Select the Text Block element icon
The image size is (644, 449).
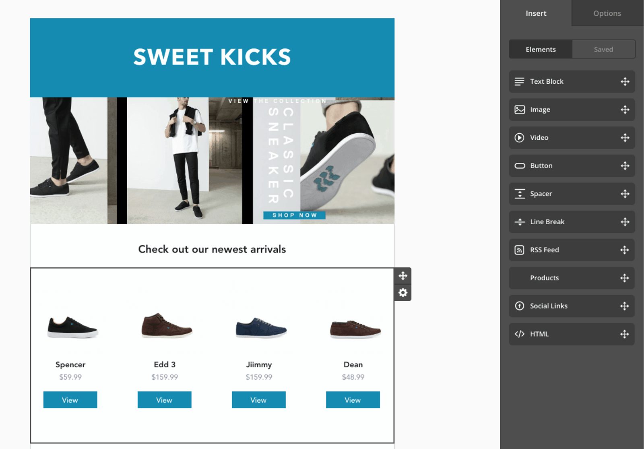(x=520, y=81)
